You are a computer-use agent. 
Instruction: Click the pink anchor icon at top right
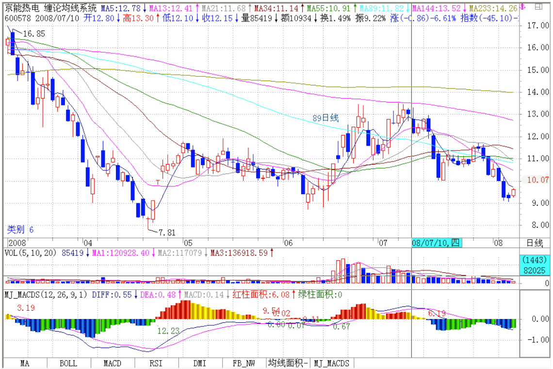click(x=523, y=7)
